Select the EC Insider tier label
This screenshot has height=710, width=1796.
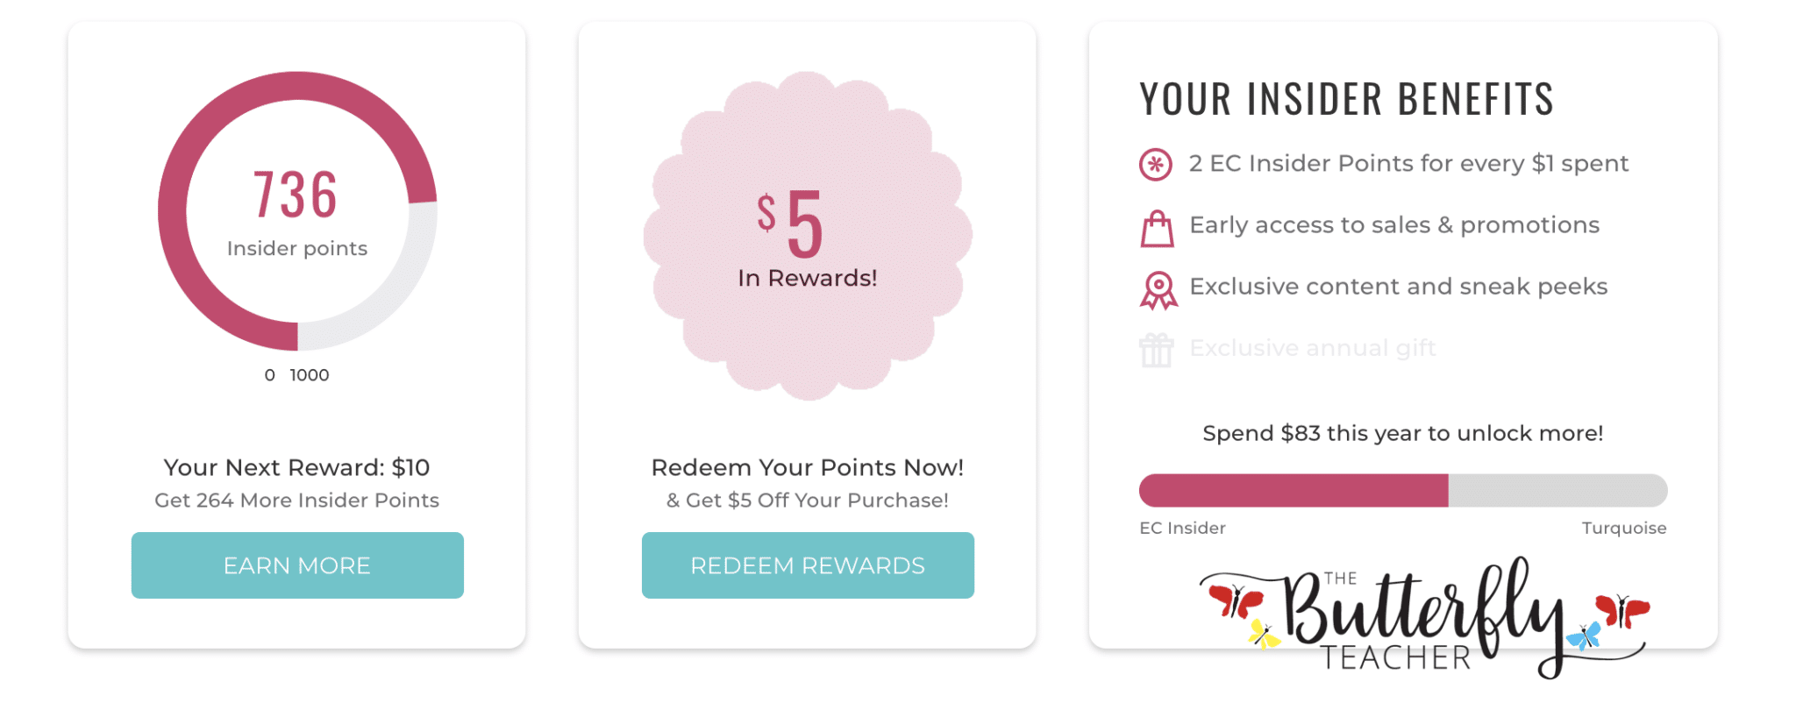pyautogui.click(x=1182, y=528)
